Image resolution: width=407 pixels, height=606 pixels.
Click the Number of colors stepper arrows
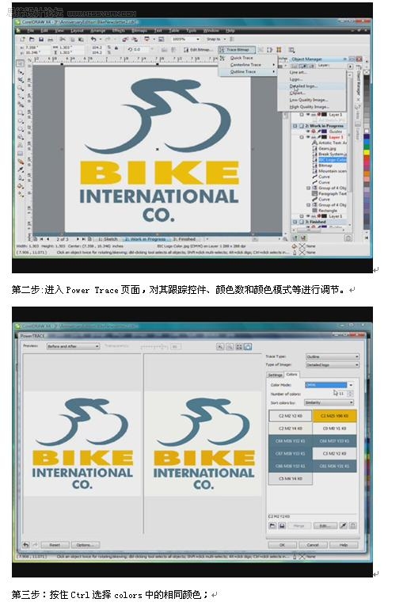350,394
